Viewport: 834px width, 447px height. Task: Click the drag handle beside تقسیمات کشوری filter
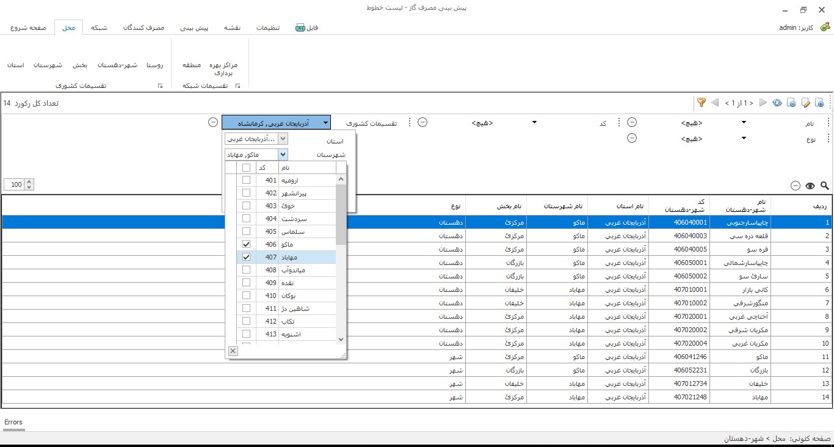(409, 122)
